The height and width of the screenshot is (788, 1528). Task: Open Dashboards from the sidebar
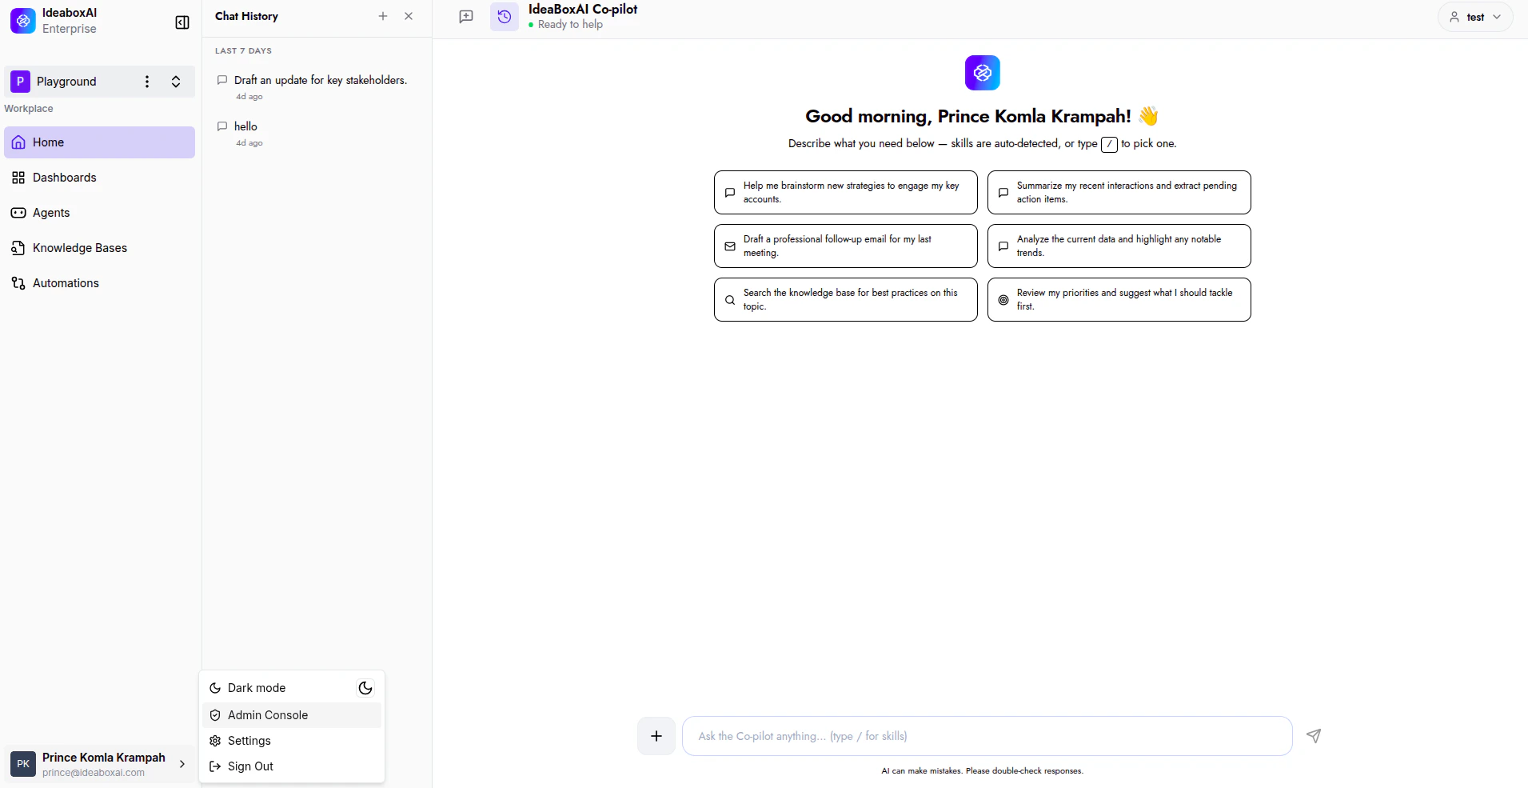pyautogui.click(x=99, y=178)
